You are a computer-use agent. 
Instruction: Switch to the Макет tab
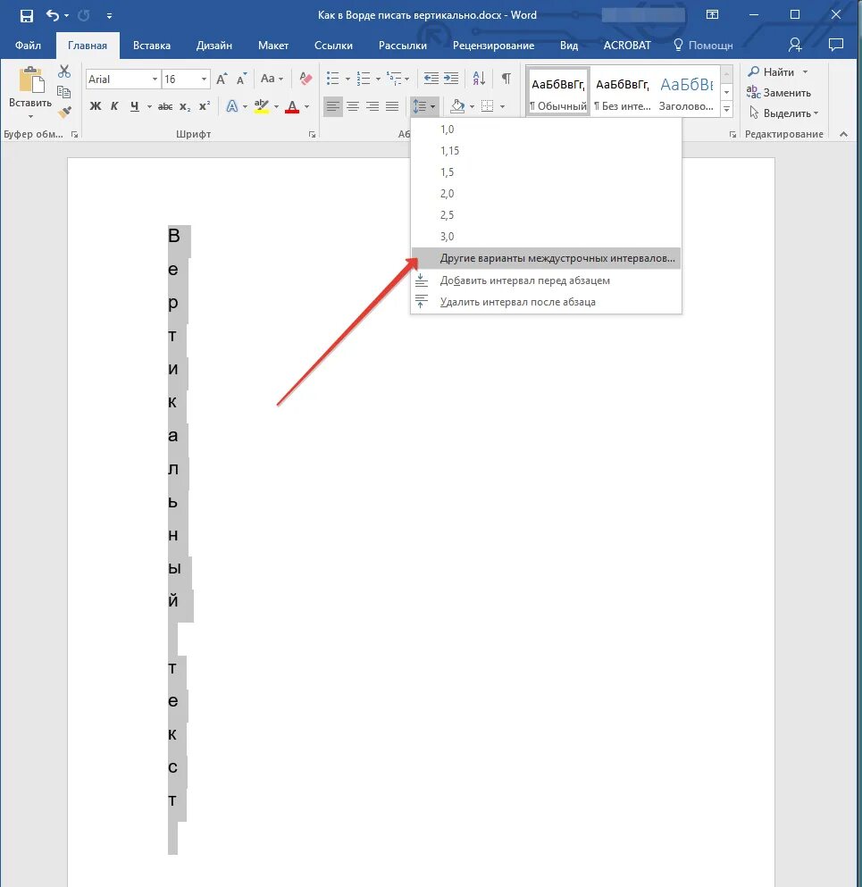(x=273, y=46)
